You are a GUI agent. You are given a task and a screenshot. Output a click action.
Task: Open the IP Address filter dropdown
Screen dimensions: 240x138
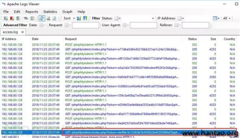click(180, 18)
